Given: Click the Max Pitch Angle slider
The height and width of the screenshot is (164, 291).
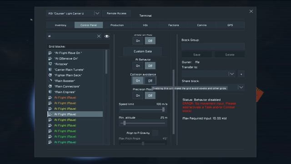Looking at the screenshot, I should pyautogui.click(x=143, y=143).
